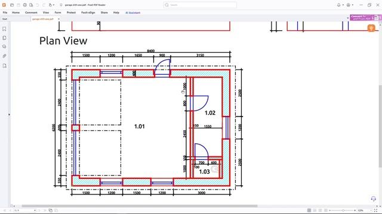Select single page view mode
Viewport: 382px width, 214px height.
click(x=309, y=210)
